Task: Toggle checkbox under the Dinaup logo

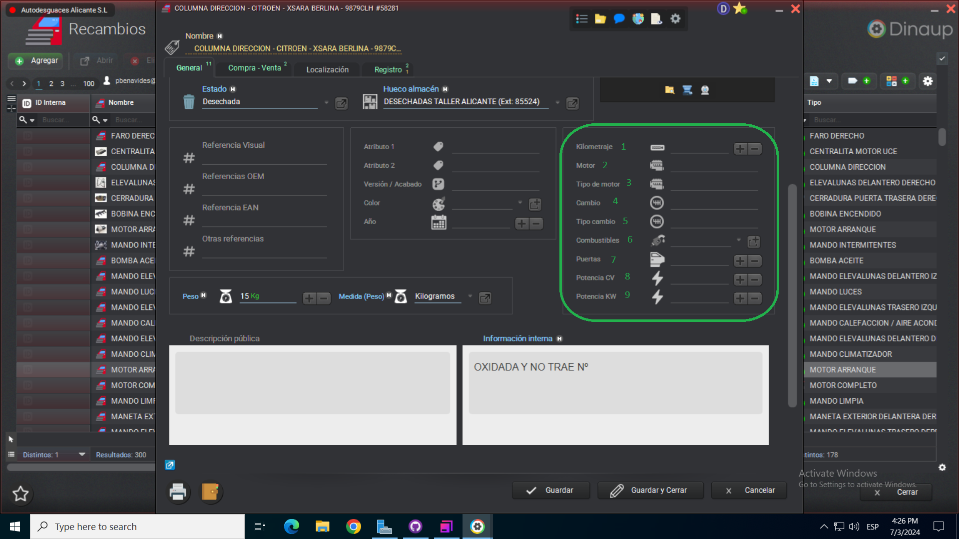Action: tap(942, 58)
